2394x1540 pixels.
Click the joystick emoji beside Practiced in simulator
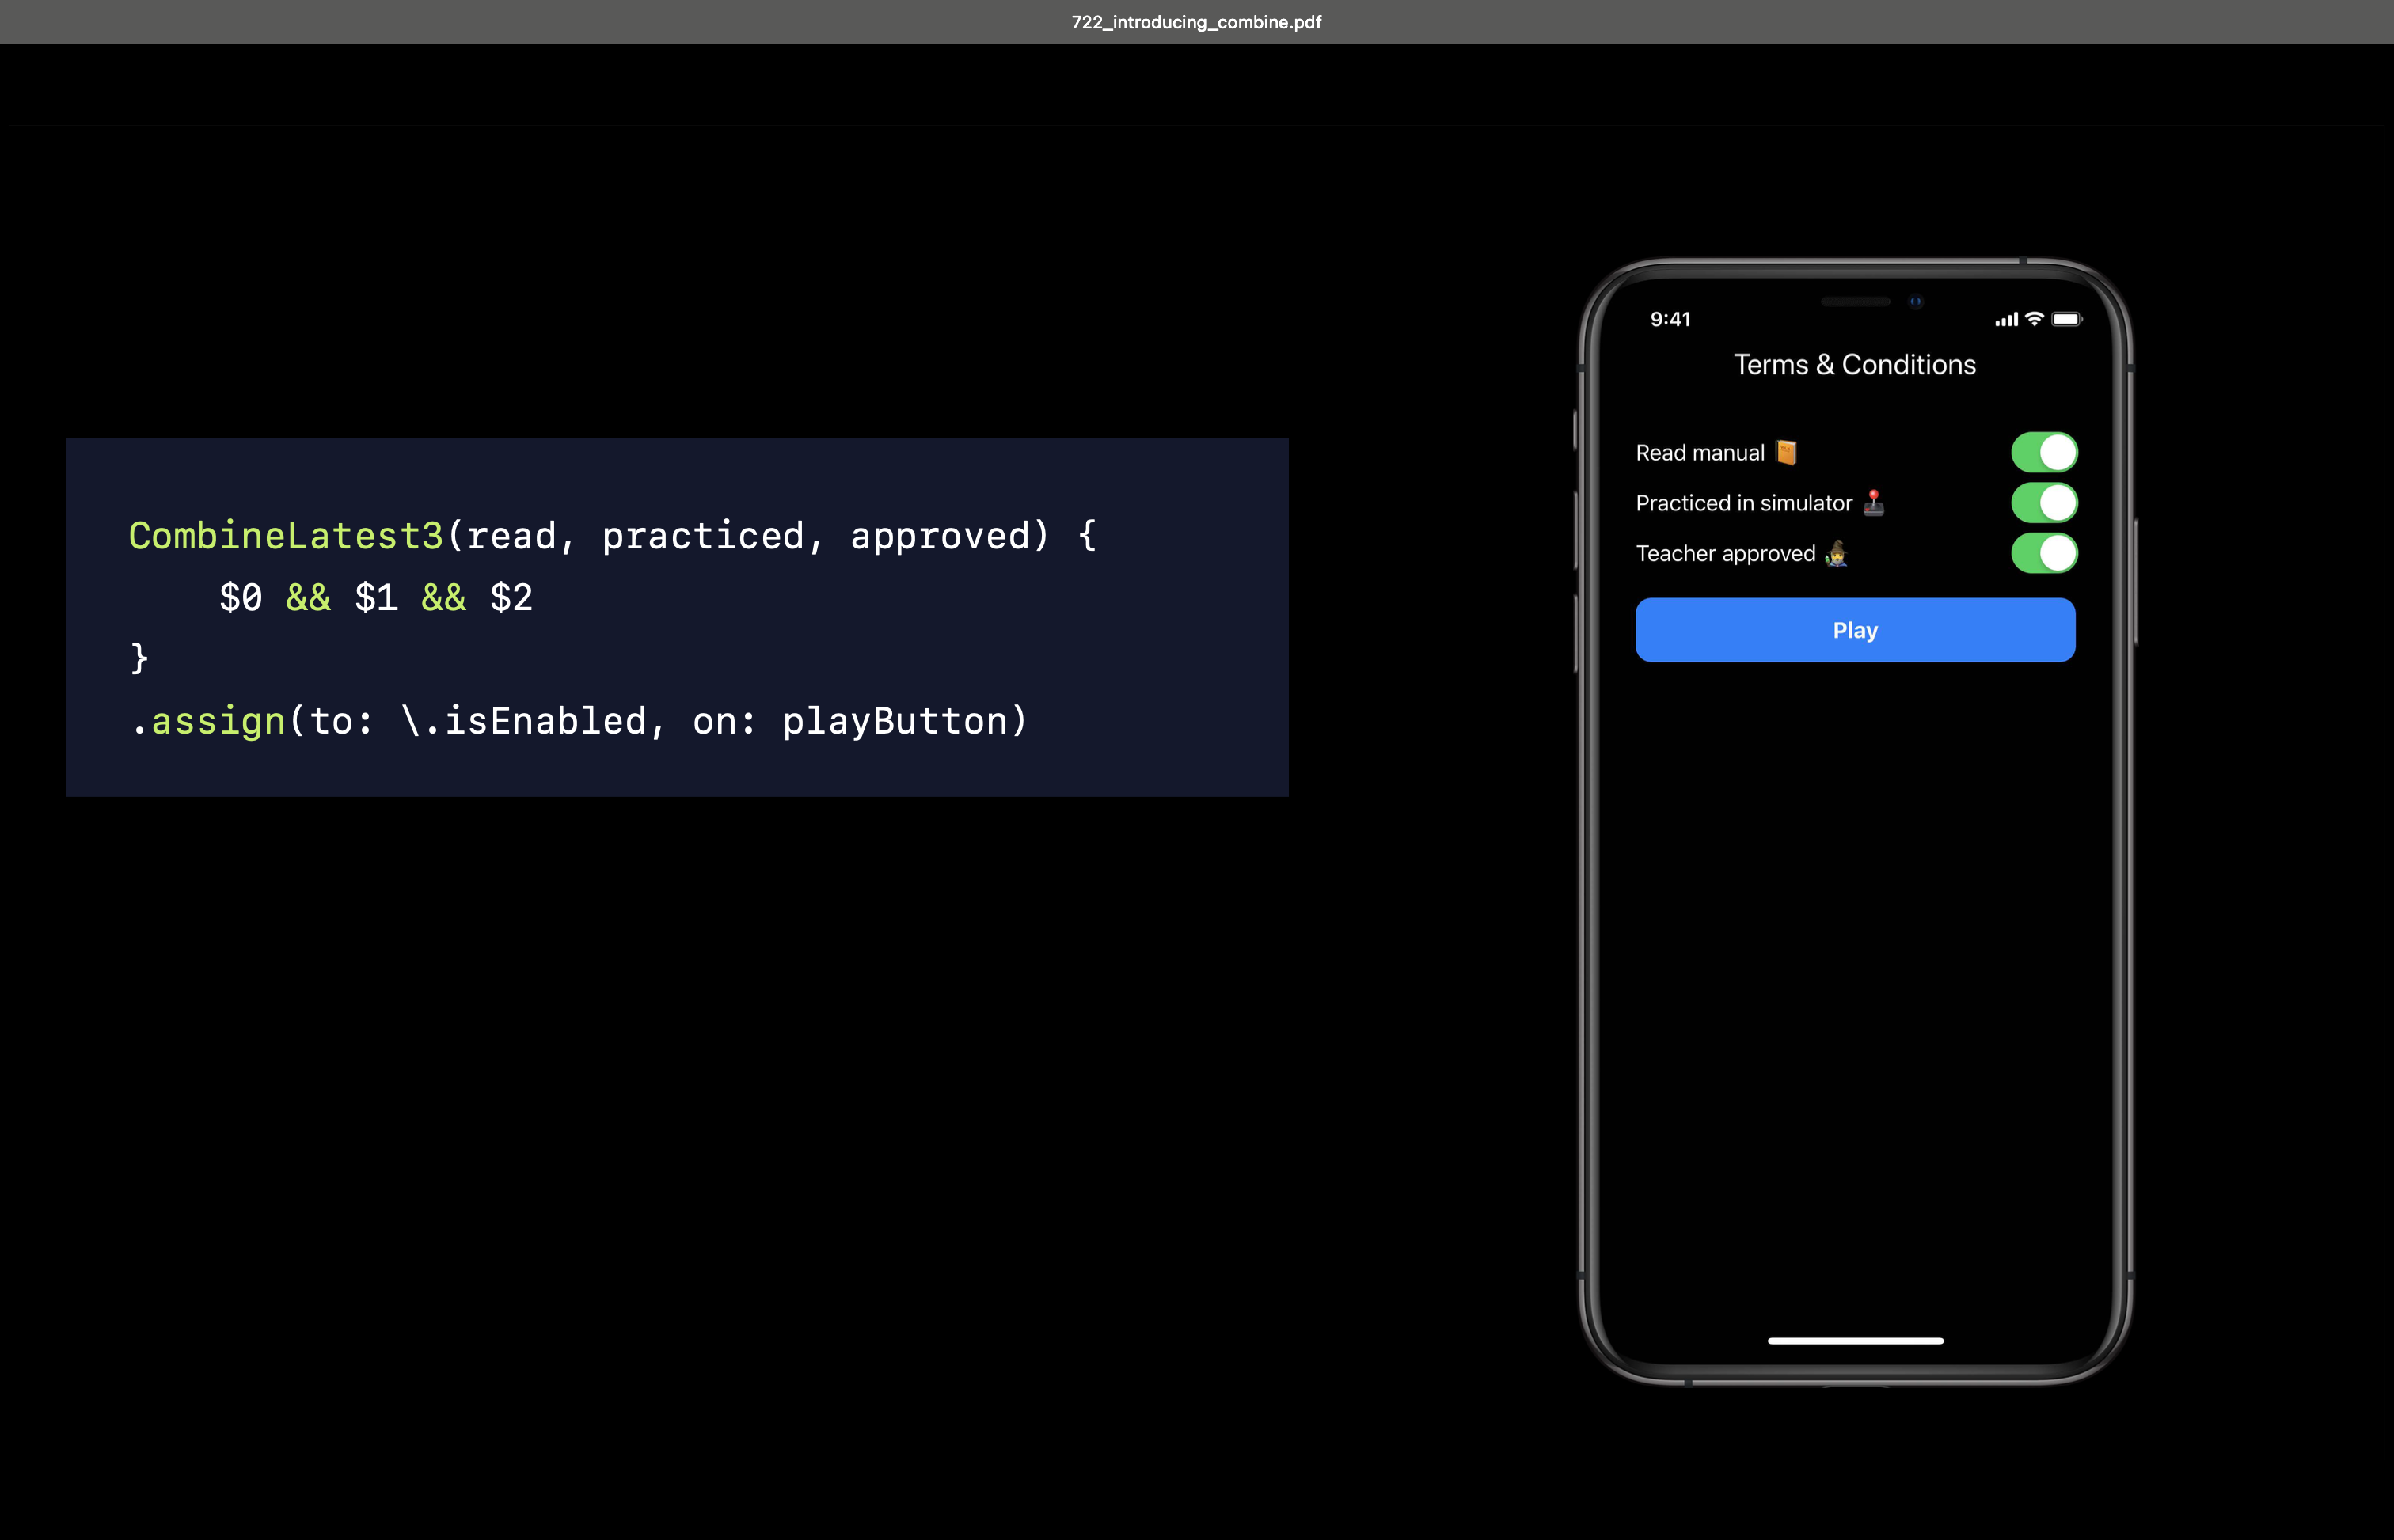pyautogui.click(x=1874, y=503)
